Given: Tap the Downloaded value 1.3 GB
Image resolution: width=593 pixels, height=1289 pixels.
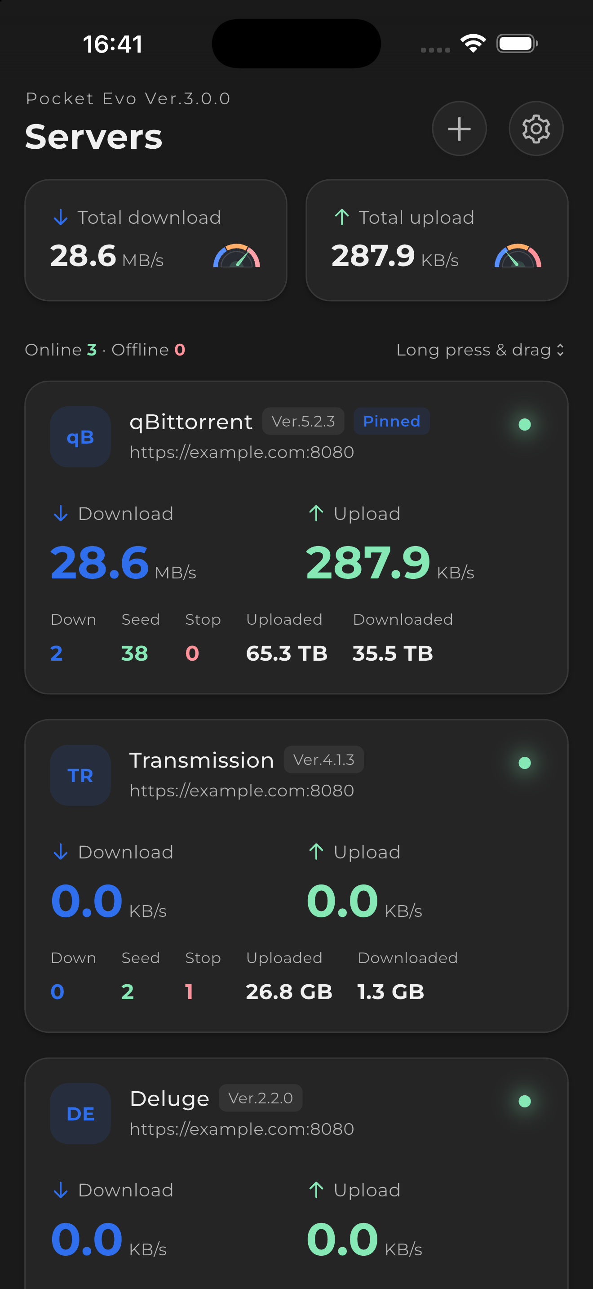Looking at the screenshot, I should (391, 991).
